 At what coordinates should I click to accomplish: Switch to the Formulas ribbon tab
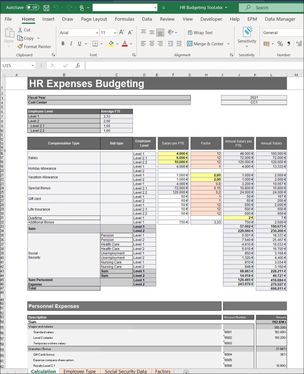[124, 19]
